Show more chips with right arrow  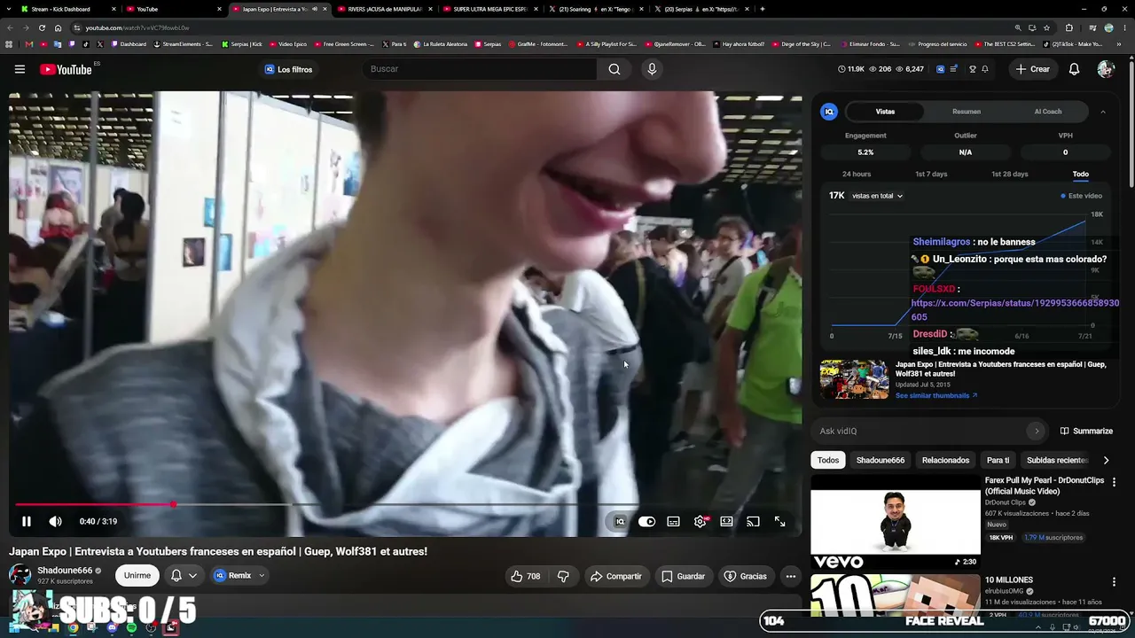pyautogui.click(x=1106, y=460)
